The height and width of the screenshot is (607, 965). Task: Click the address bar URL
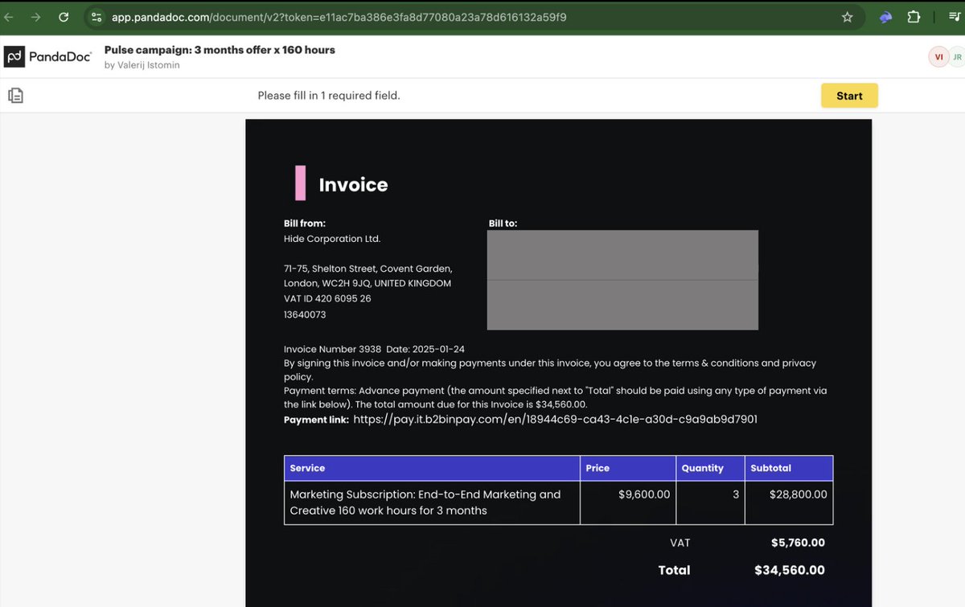point(339,17)
